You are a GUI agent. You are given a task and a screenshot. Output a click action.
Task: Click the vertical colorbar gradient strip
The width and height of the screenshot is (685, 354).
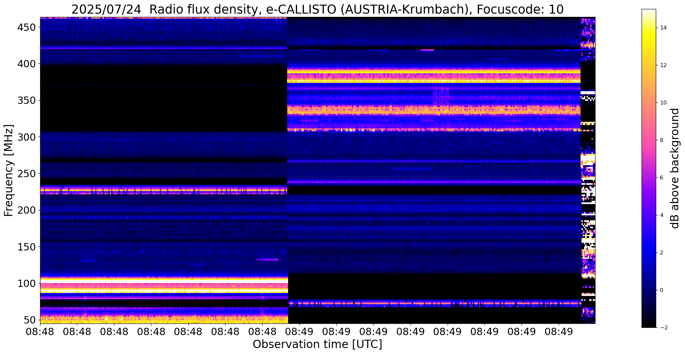click(x=649, y=168)
